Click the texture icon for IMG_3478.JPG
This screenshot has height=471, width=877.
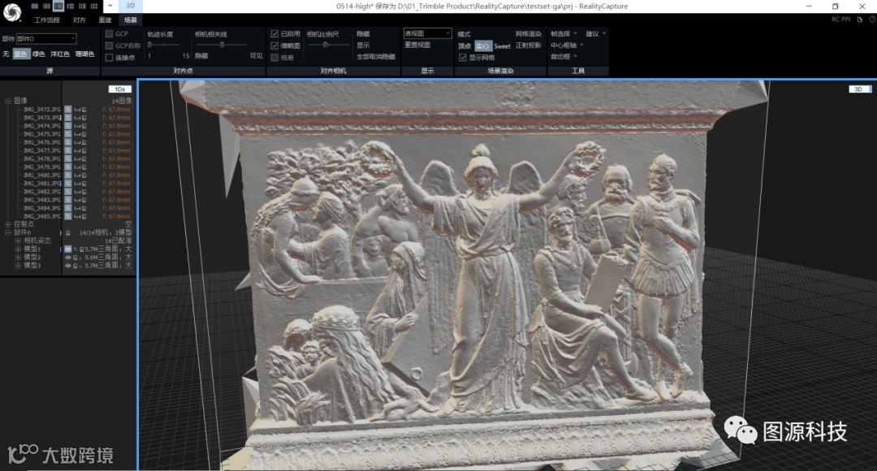pyautogui.click(x=67, y=158)
